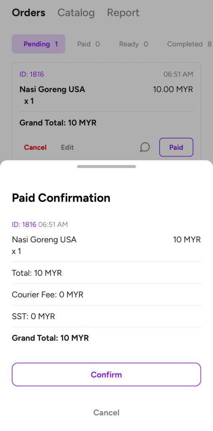Tap the SST: 0 MYR row

(107, 317)
